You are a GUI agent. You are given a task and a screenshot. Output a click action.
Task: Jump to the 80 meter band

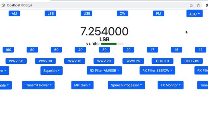(x=32, y=50)
